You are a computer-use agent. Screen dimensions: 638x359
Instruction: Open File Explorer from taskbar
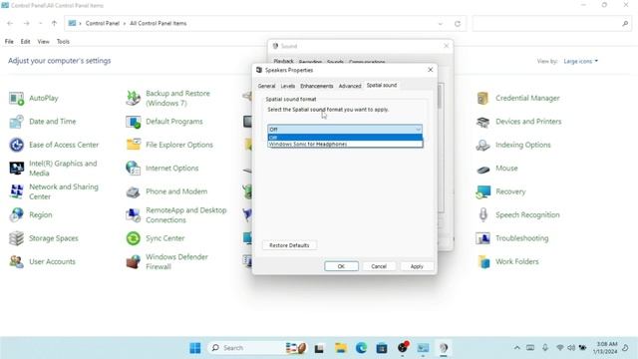(x=341, y=348)
